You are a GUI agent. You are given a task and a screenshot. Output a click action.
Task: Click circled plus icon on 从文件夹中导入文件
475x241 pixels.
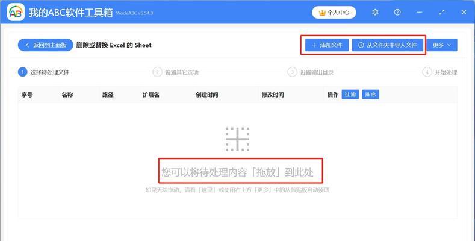click(361, 45)
